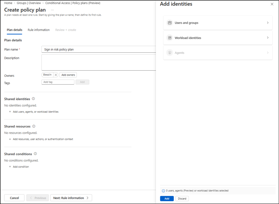279x204 pixels.
Task: Click the 0 users, agents selected status text
Action: (197, 191)
